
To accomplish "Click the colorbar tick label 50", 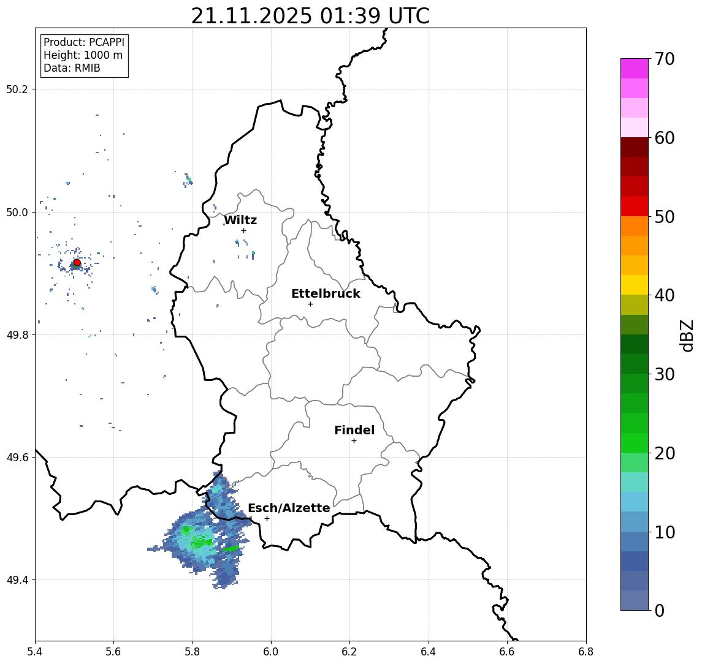I will 665,217.
